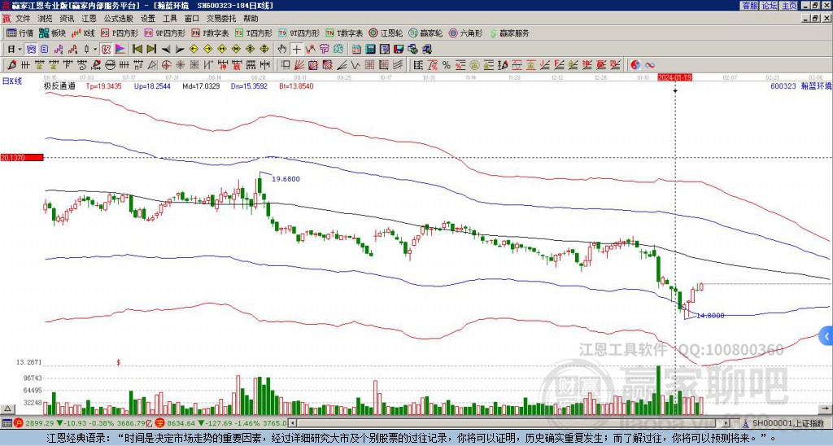Open the 江恩 menu

coord(89,19)
